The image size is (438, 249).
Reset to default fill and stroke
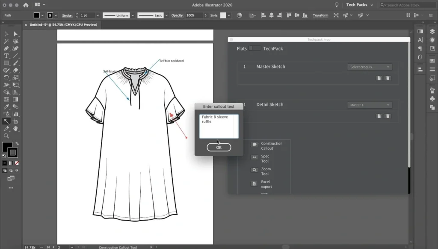3,156
